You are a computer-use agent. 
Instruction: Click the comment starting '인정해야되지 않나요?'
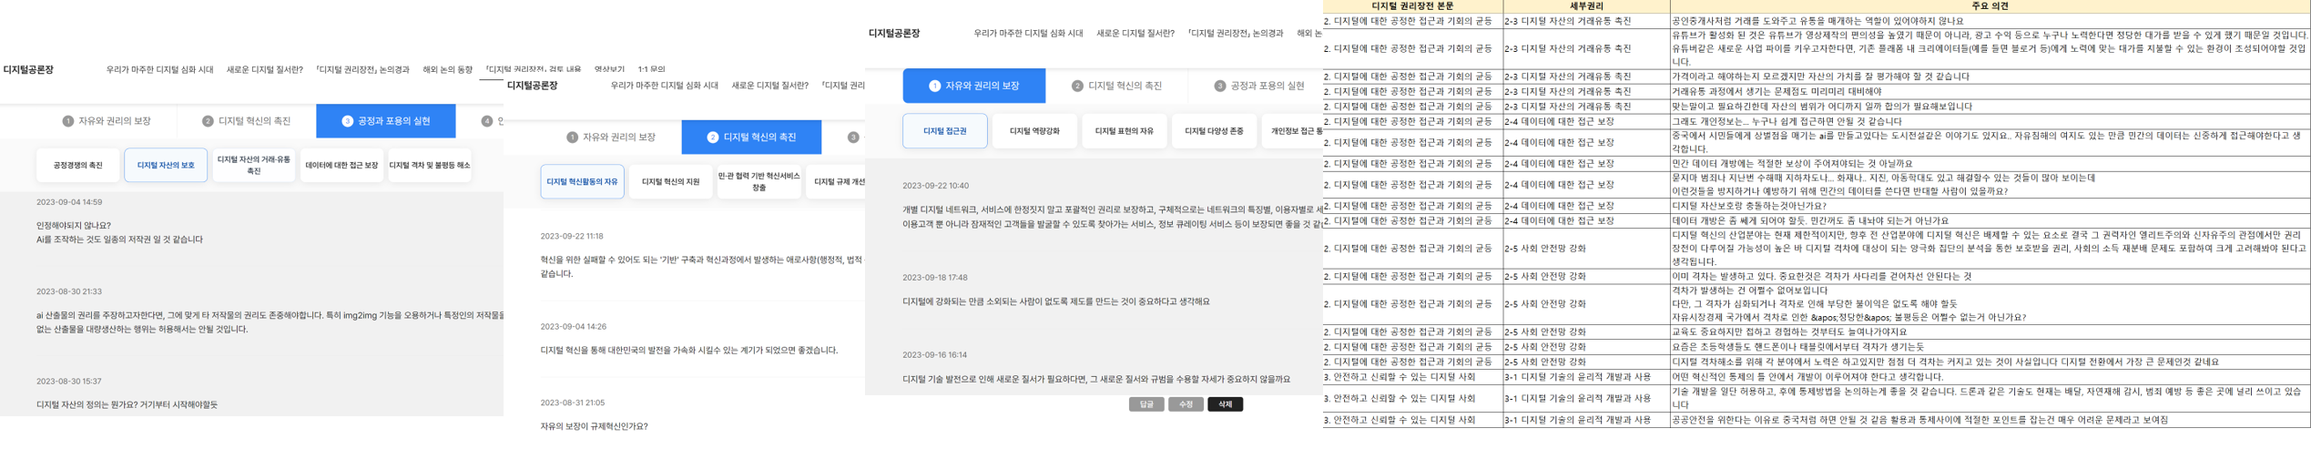coord(119,232)
